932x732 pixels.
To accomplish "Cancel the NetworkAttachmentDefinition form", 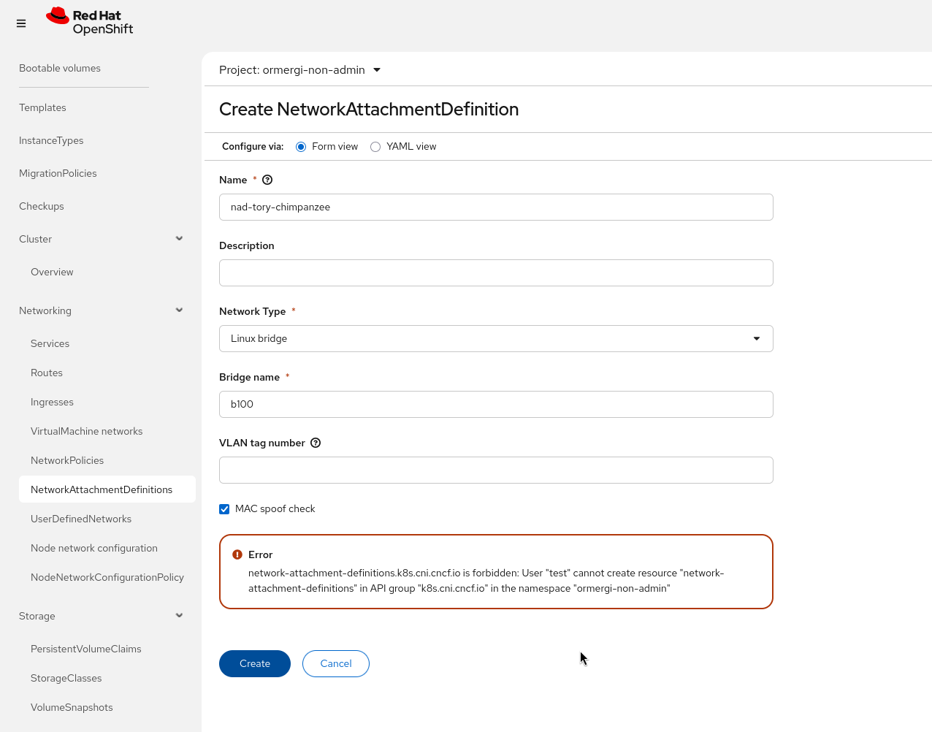I will click(x=336, y=663).
